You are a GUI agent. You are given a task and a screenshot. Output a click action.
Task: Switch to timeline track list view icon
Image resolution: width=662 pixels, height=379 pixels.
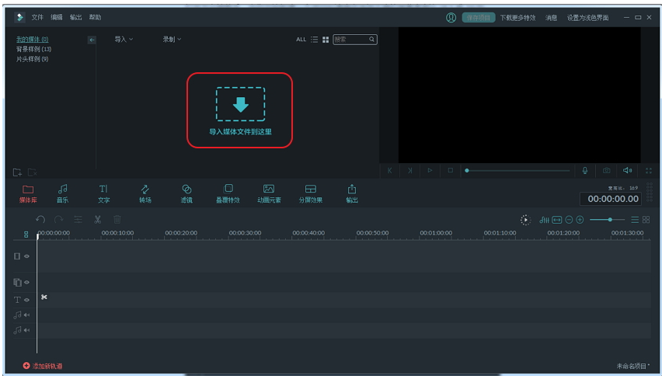coord(635,220)
